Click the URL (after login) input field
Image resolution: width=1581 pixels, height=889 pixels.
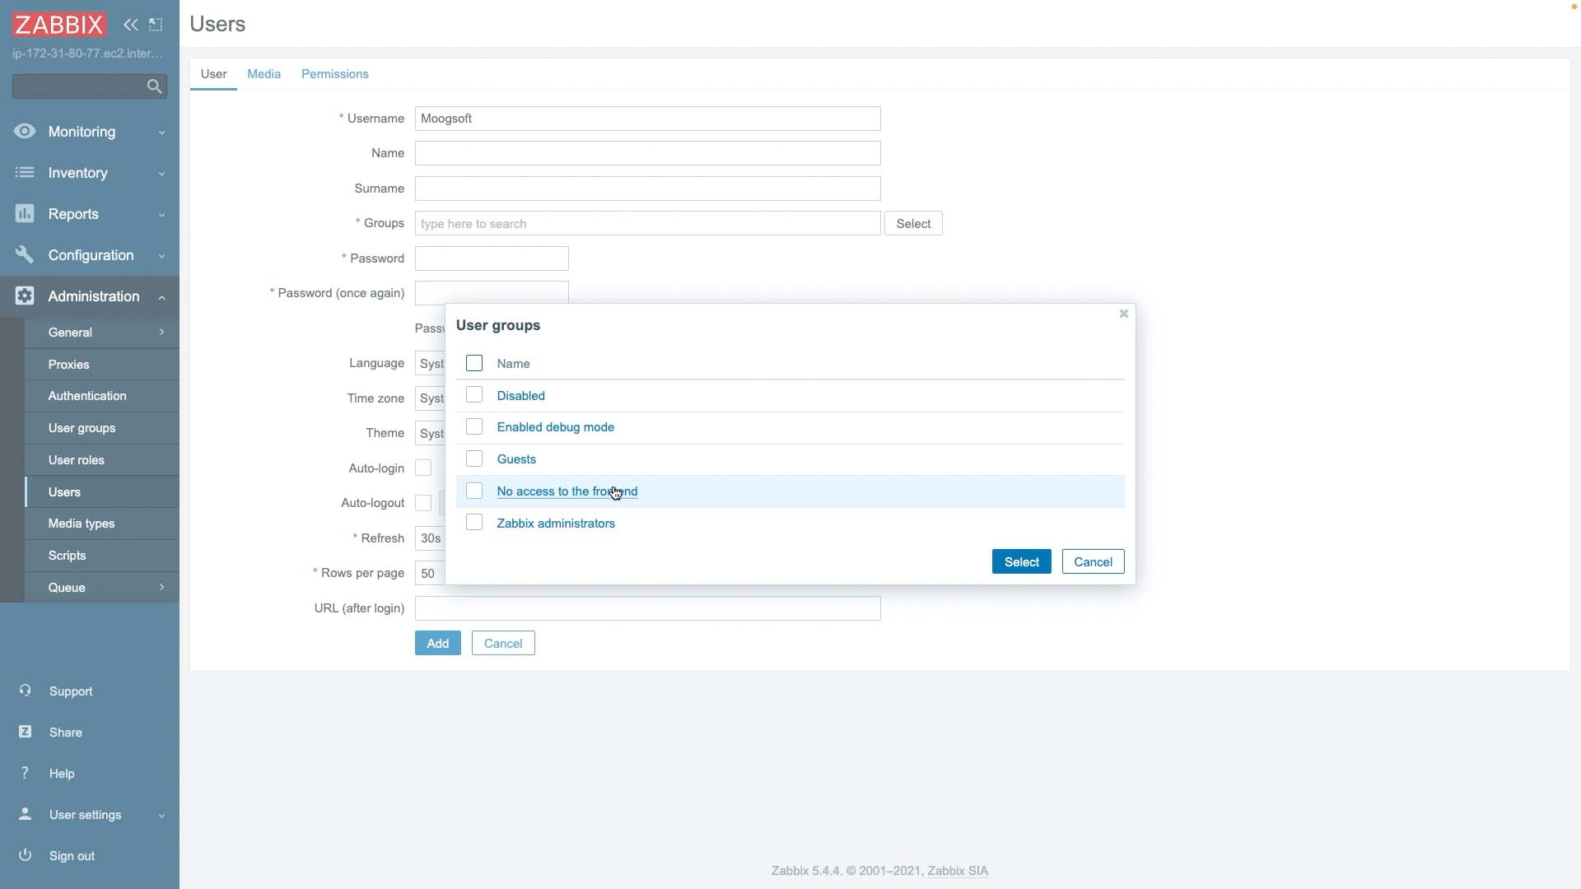[647, 608]
